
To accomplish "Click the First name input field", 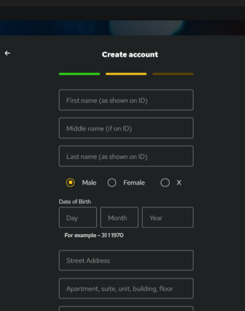I will click(x=126, y=100).
